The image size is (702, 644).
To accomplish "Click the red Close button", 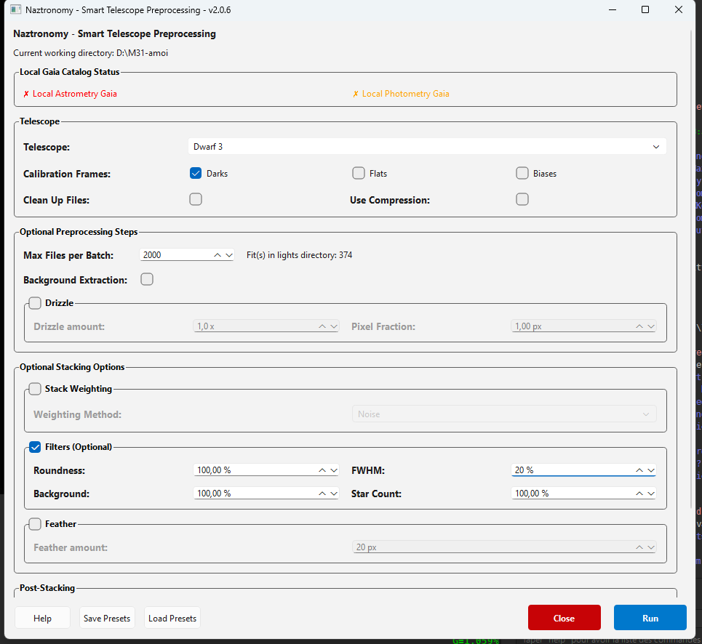I will [564, 618].
